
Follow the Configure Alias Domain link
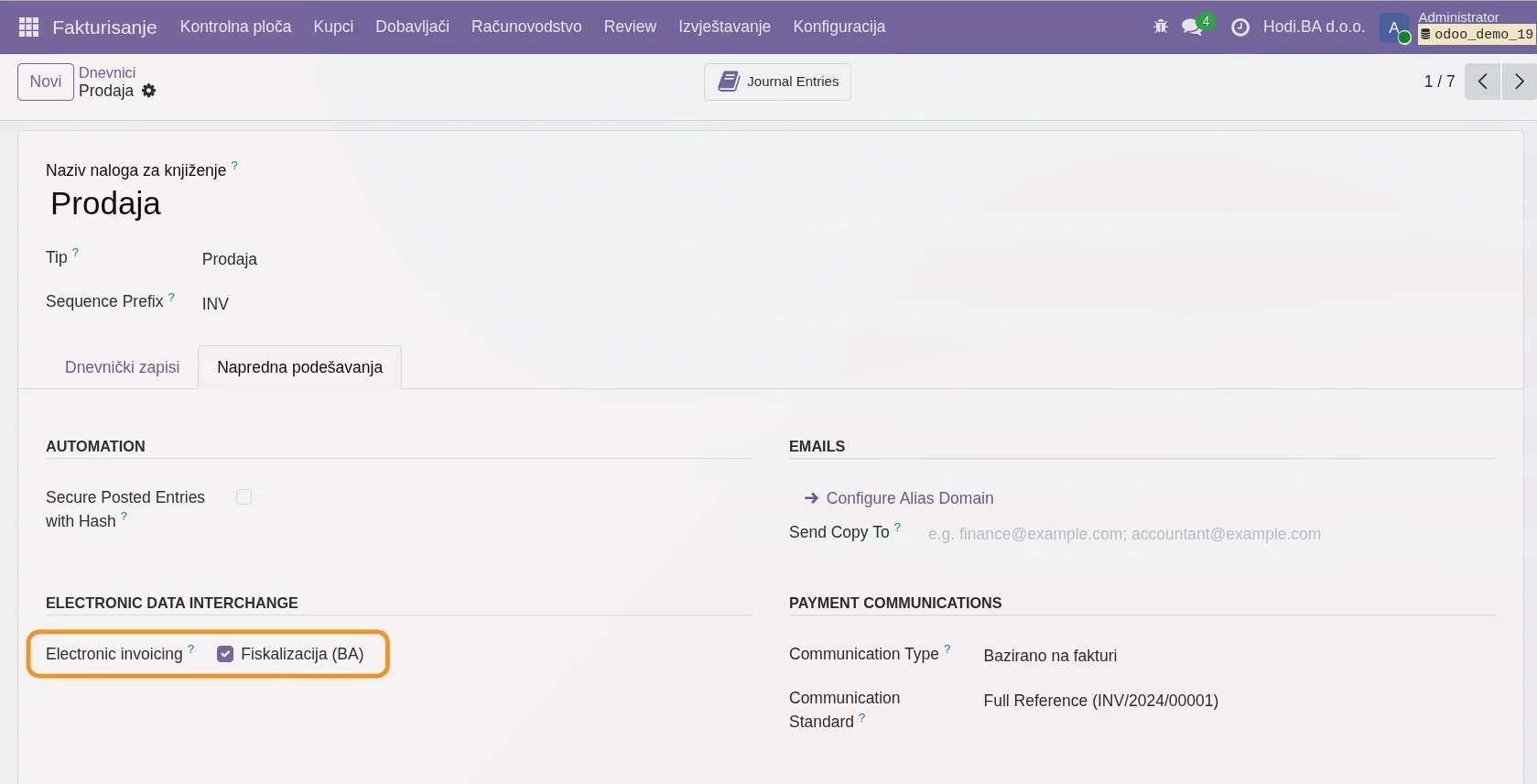909,498
